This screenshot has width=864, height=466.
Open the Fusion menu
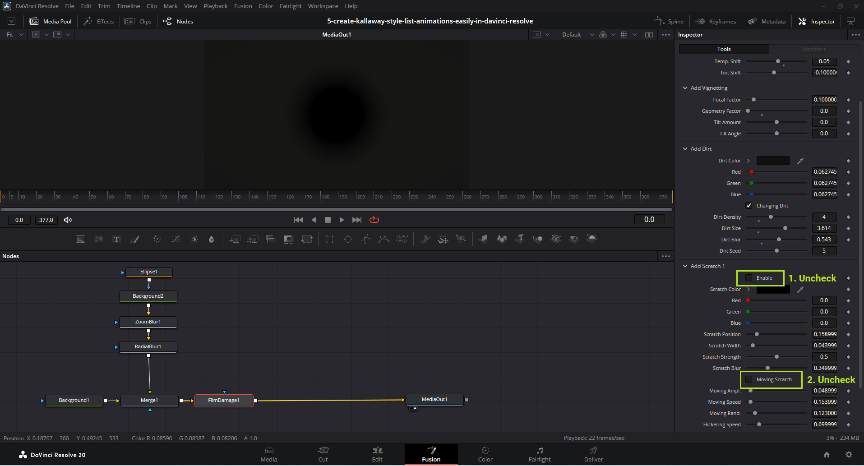coord(243,6)
